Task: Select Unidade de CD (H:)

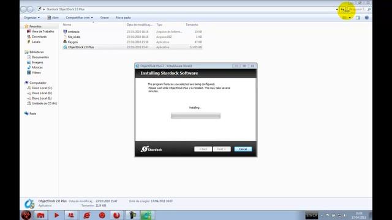Action: [45, 103]
